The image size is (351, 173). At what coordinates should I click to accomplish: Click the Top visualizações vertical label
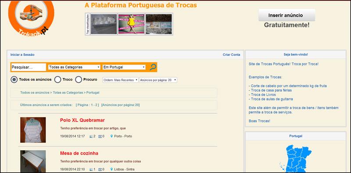point(87,24)
